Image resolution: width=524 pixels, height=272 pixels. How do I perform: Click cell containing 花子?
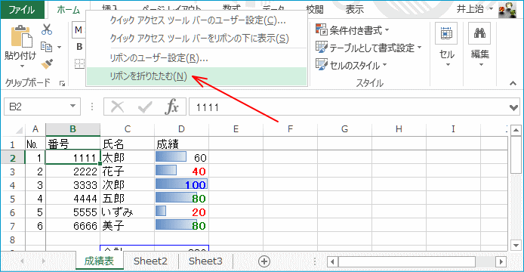(128, 172)
